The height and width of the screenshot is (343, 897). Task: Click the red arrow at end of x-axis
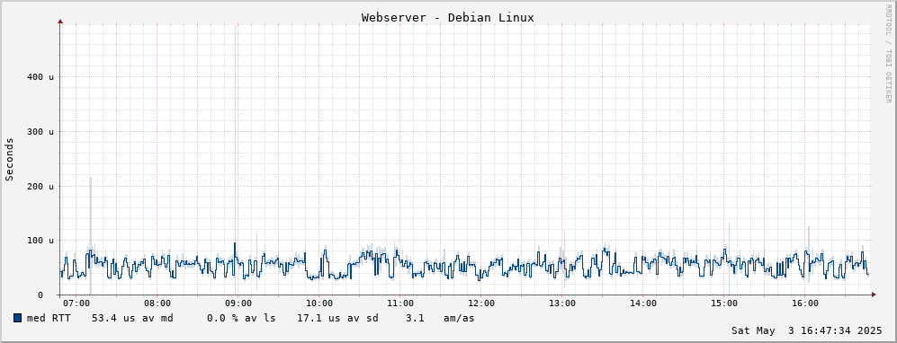pyautogui.click(x=874, y=295)
